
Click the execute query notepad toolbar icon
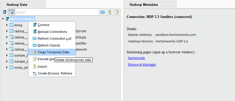(x=116, y=12)
